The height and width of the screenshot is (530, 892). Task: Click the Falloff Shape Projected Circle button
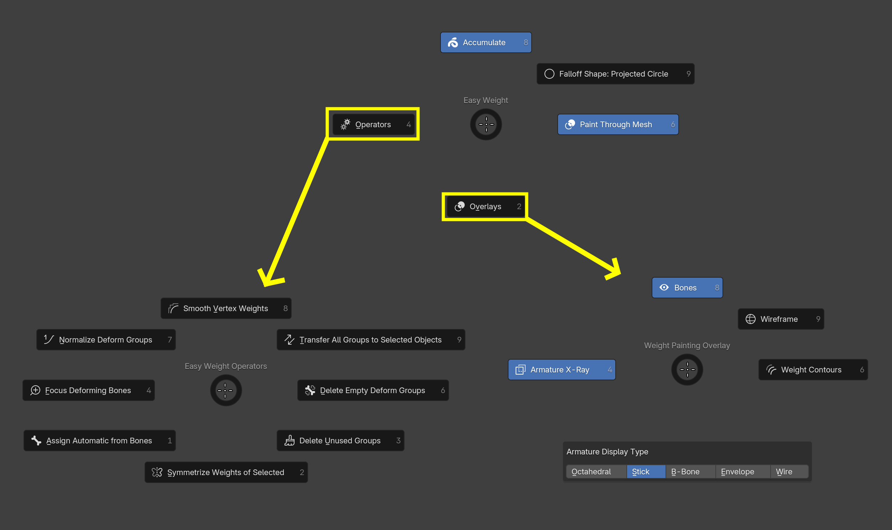(x=617, y=74)
